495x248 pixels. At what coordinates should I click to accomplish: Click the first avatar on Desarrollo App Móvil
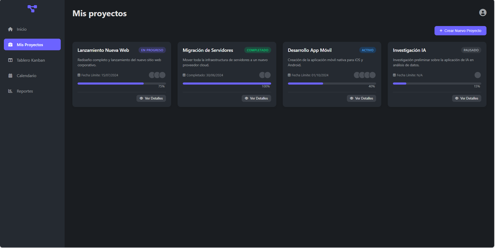pyautogui.click(x=357, y=75)
